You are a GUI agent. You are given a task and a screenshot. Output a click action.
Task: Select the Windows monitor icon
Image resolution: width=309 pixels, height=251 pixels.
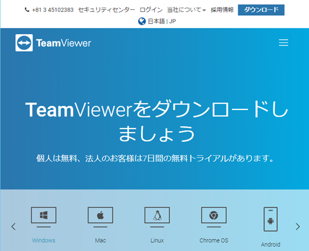coord(44,217)
